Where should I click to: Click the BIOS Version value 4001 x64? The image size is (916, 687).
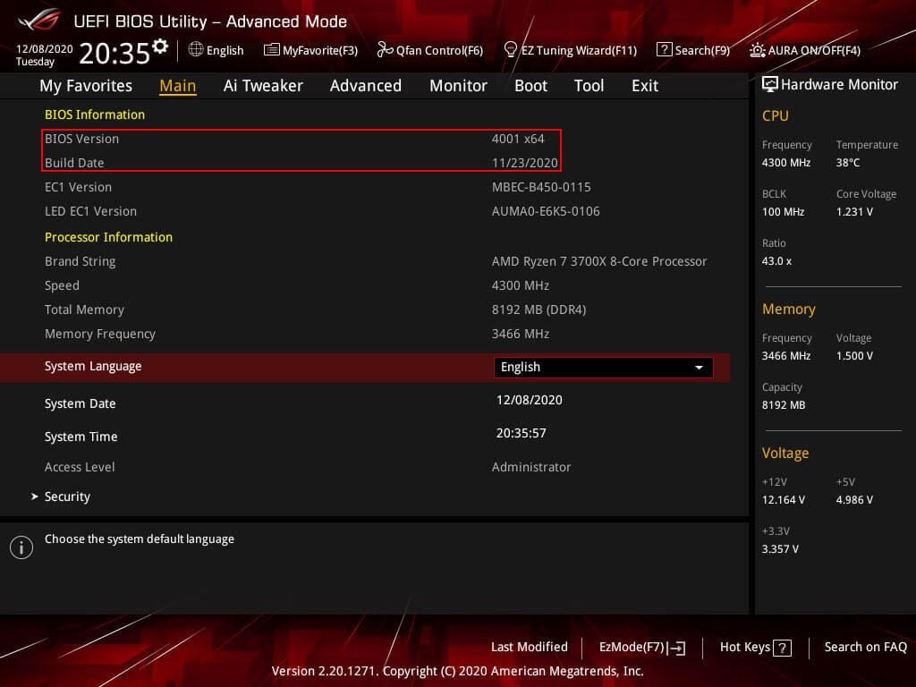tap(518, 139)
